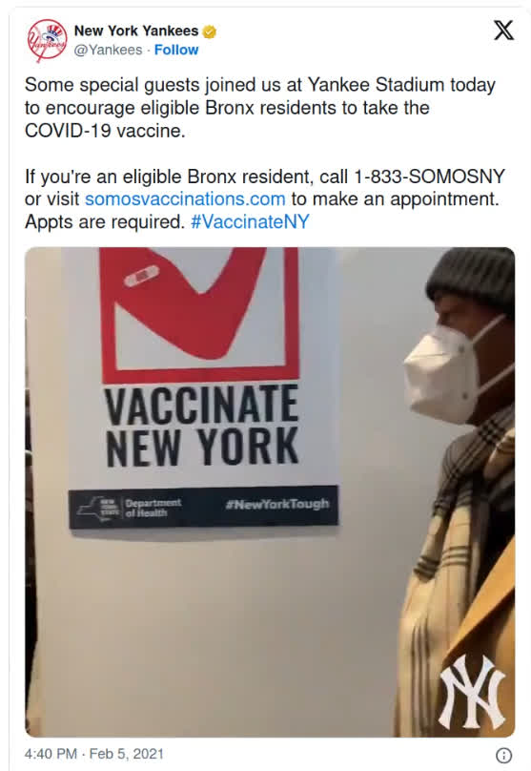The width and height of the screenshot is (531, 771).
Task: Open the @Yankees handle
Action: pyautogui.click(x=108, y=51)
